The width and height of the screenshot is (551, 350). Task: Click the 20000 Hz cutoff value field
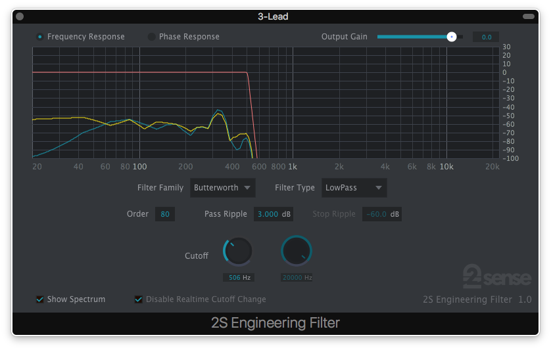click(x=297, y=278)
